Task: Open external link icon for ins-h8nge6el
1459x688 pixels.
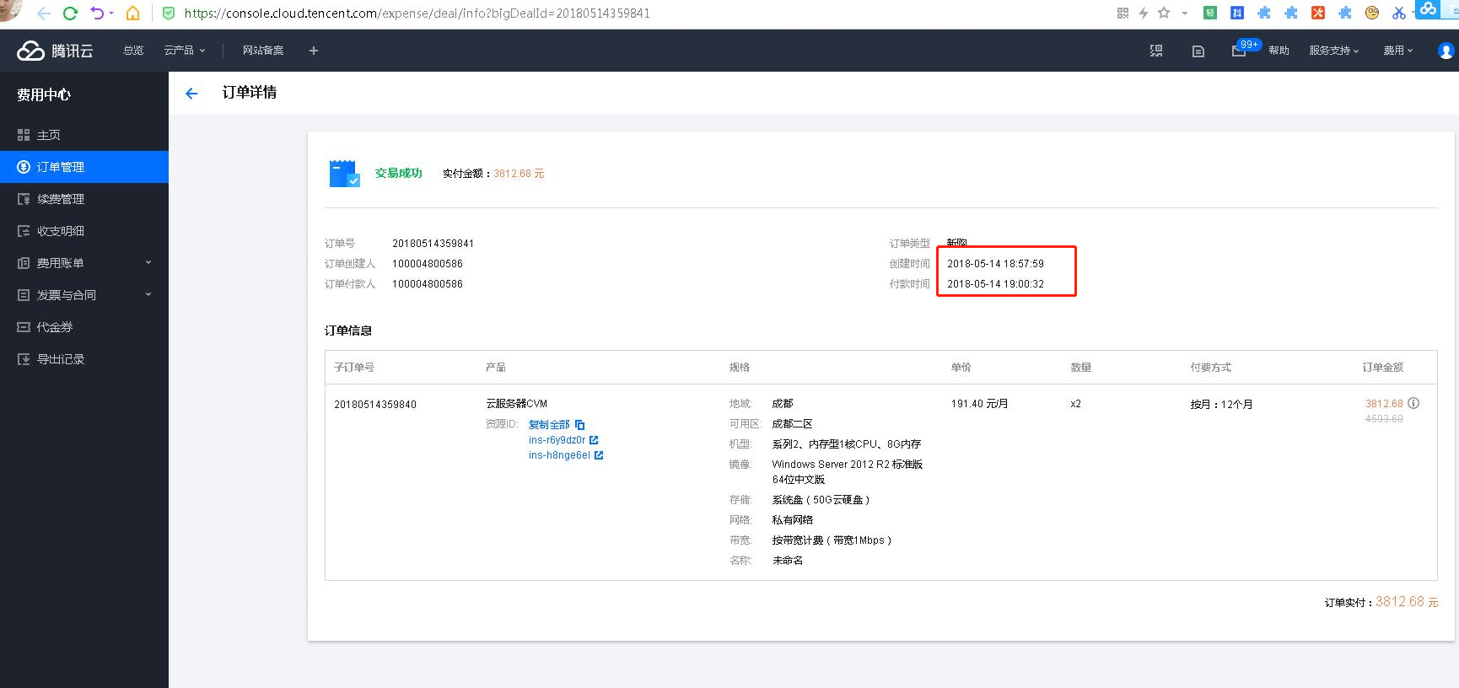Action: [x=599, y=455]
